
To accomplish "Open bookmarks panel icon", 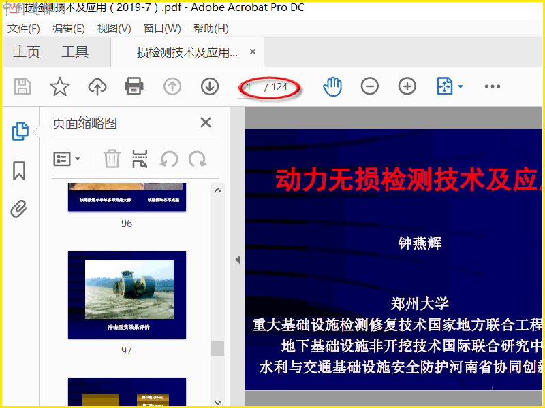I will point(19,171).
